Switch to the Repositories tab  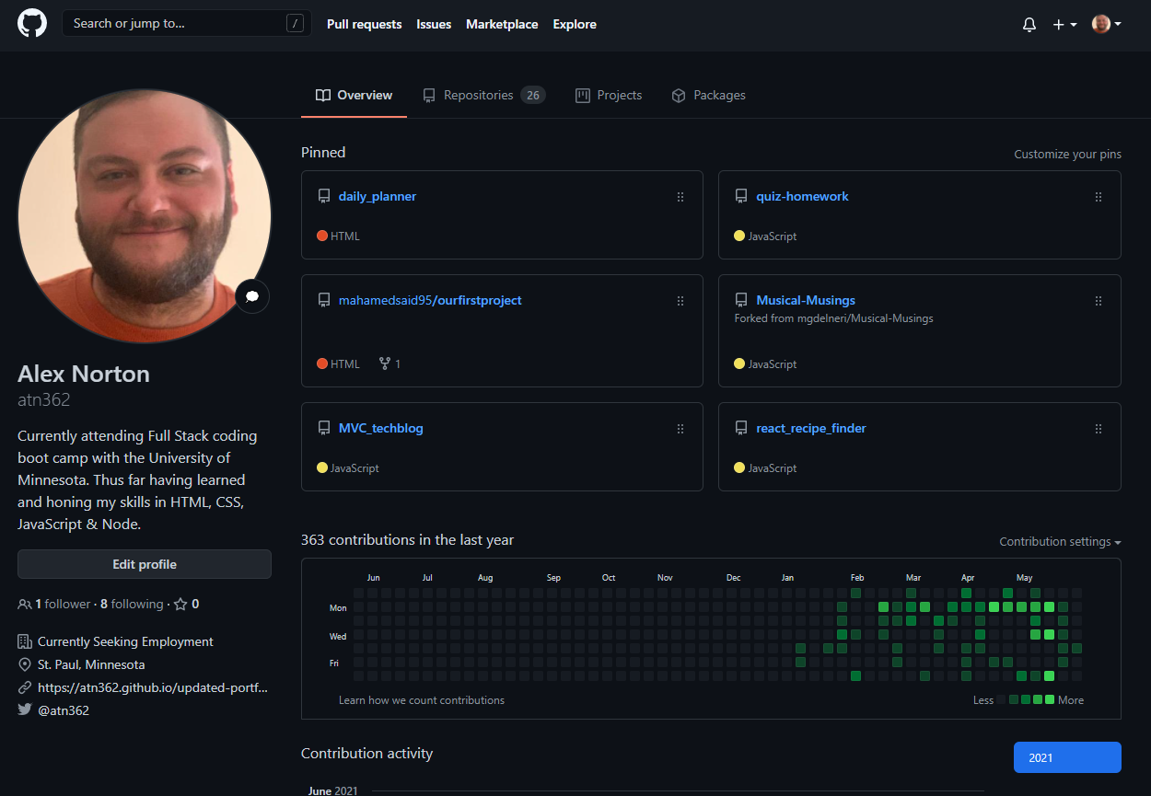pos(484,95)
